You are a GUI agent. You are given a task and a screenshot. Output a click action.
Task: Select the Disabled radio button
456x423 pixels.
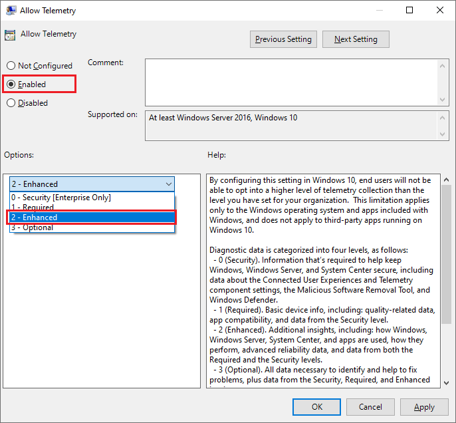[11, 103]
